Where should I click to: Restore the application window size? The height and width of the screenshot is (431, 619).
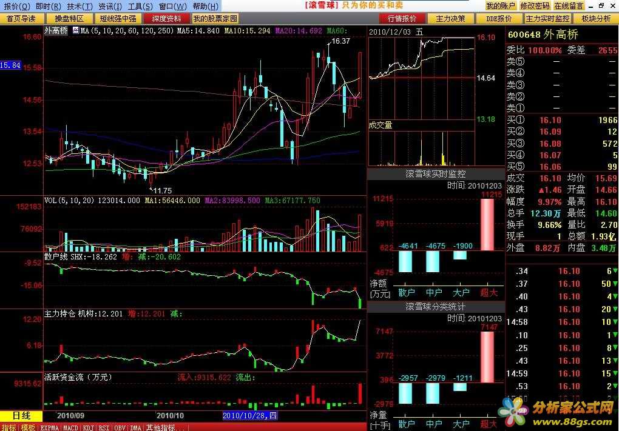601,5
